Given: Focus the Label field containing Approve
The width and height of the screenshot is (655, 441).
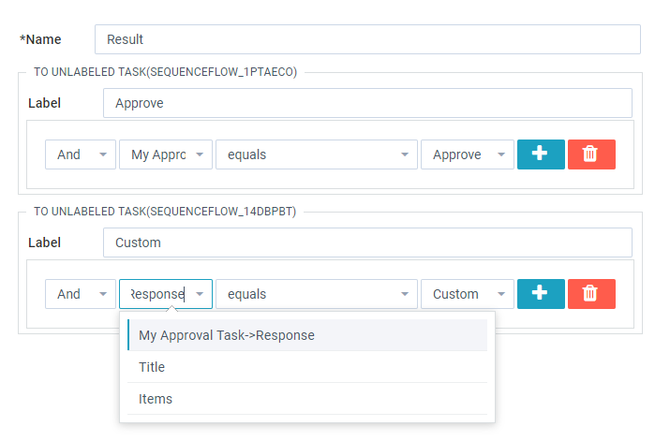Looking at the screenshot, I should pos(366,103).
